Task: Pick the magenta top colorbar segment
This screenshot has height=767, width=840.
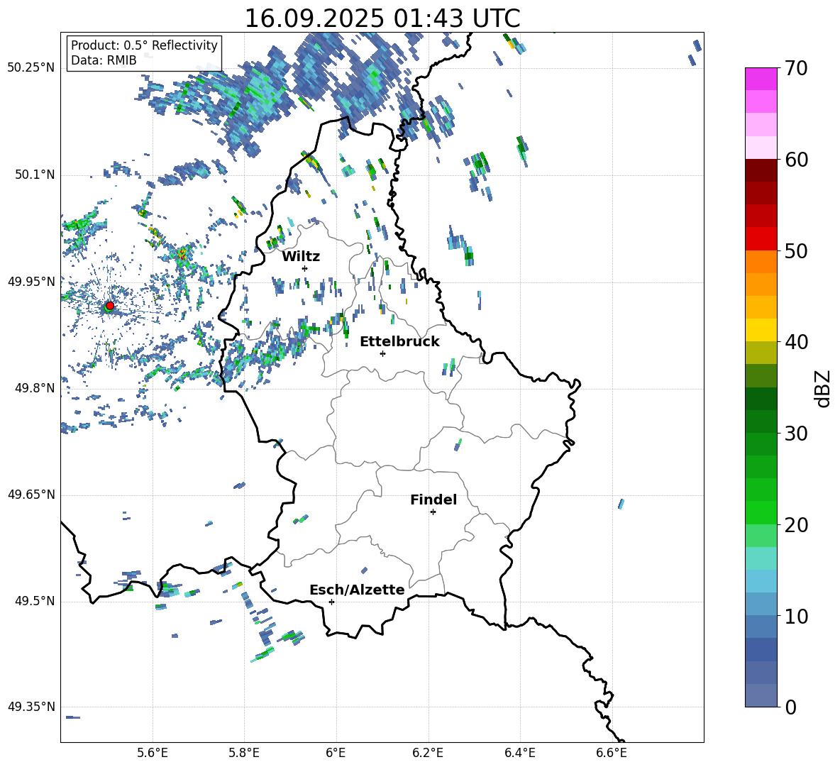Action: (761, 79)
